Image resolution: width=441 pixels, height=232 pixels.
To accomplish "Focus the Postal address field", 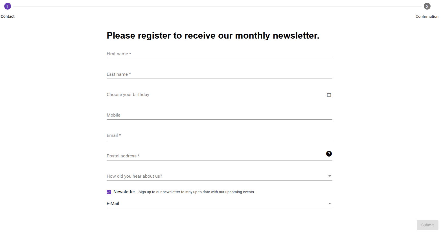I will tap(214, 156).
